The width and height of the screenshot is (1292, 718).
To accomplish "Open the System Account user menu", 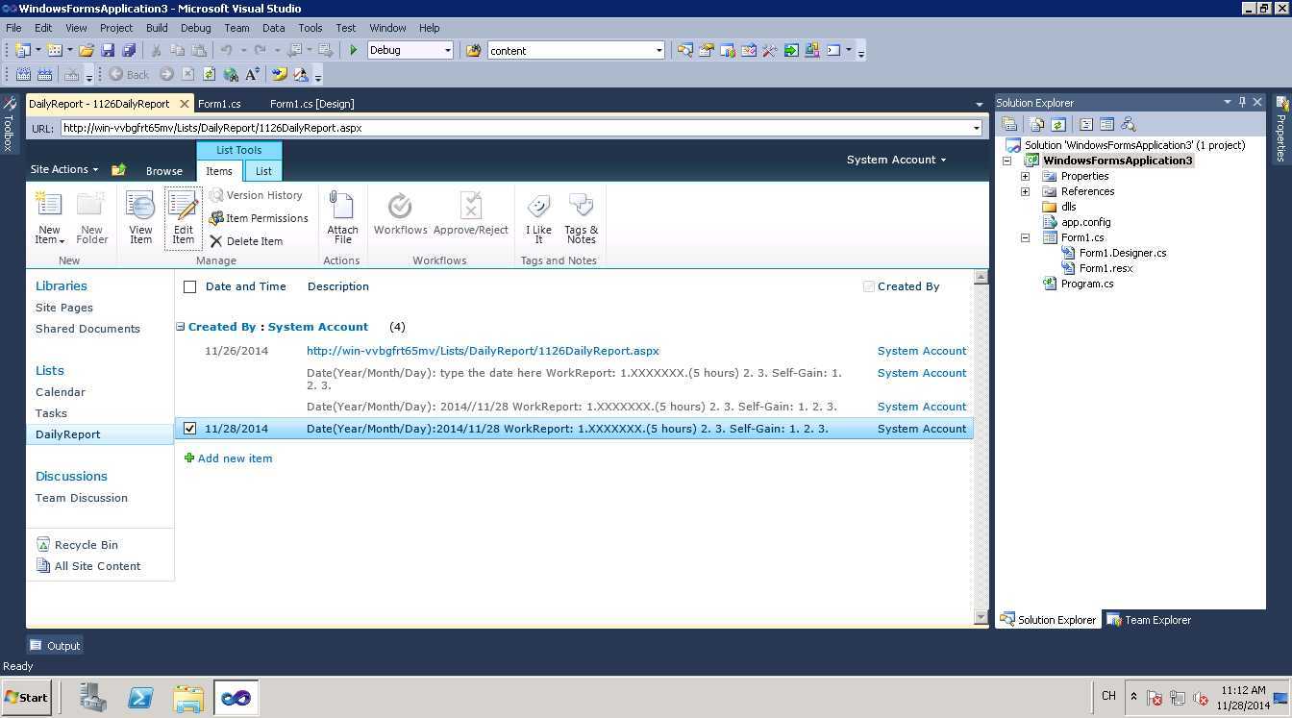I will click(x=896, y=160).
